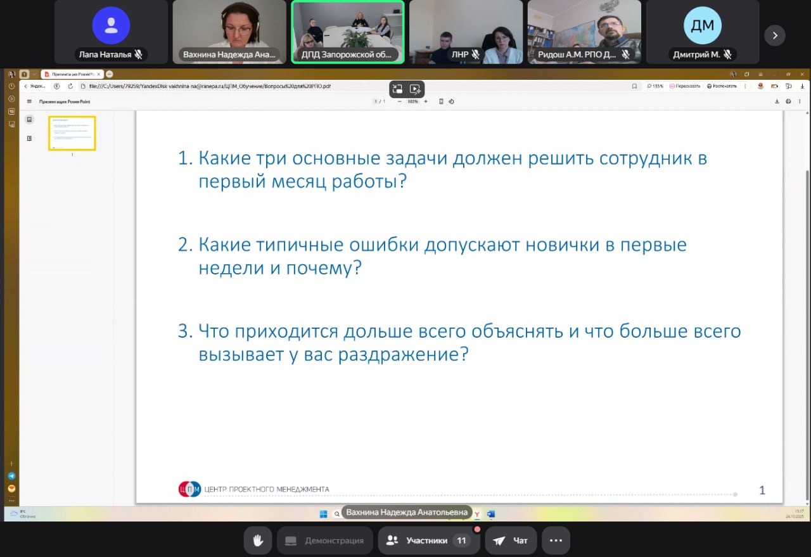Click the Демонстрация screen share button

click(324, 541)
